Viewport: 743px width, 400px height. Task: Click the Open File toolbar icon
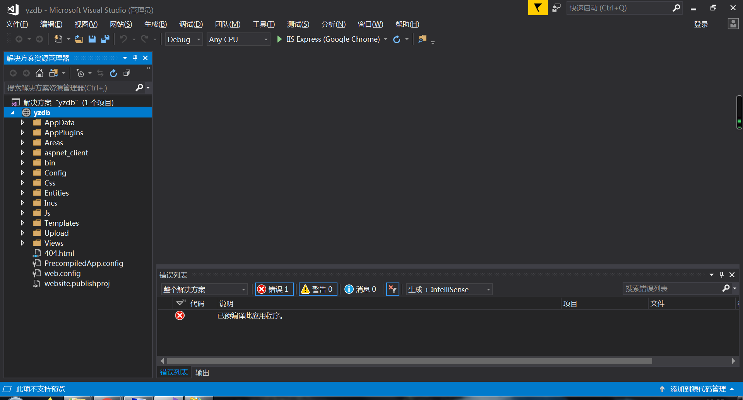[79, 39]
